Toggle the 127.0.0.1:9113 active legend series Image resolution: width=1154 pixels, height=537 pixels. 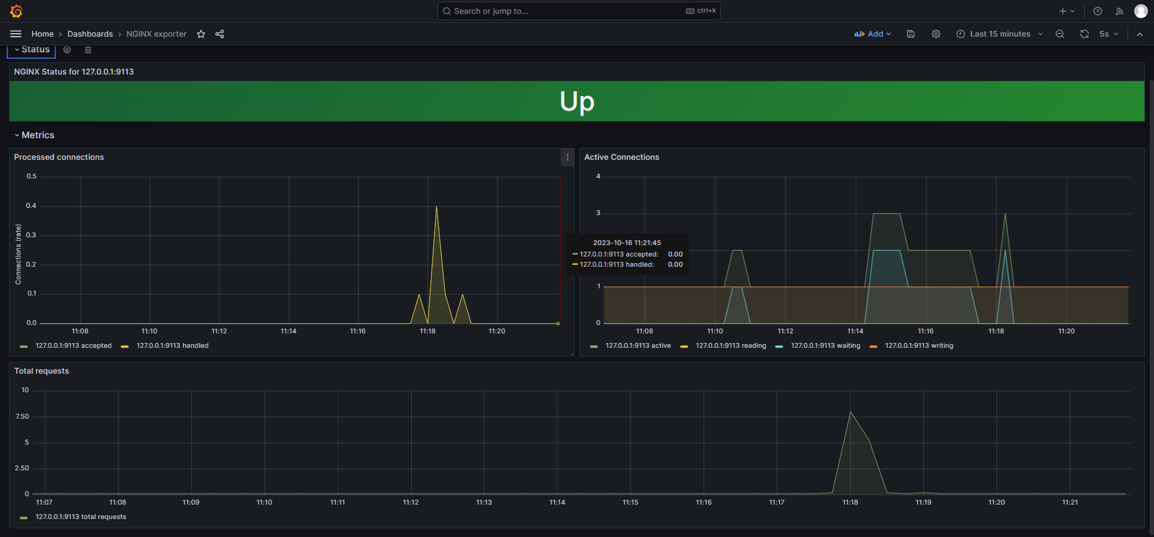click(x=638, y=346)
